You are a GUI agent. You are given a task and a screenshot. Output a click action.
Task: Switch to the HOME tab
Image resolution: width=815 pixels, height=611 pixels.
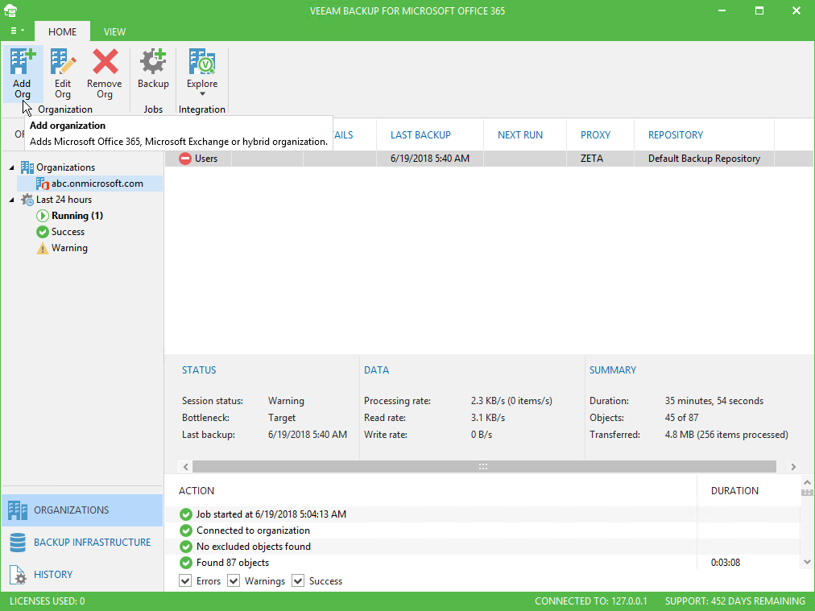[x=62, y=31]
